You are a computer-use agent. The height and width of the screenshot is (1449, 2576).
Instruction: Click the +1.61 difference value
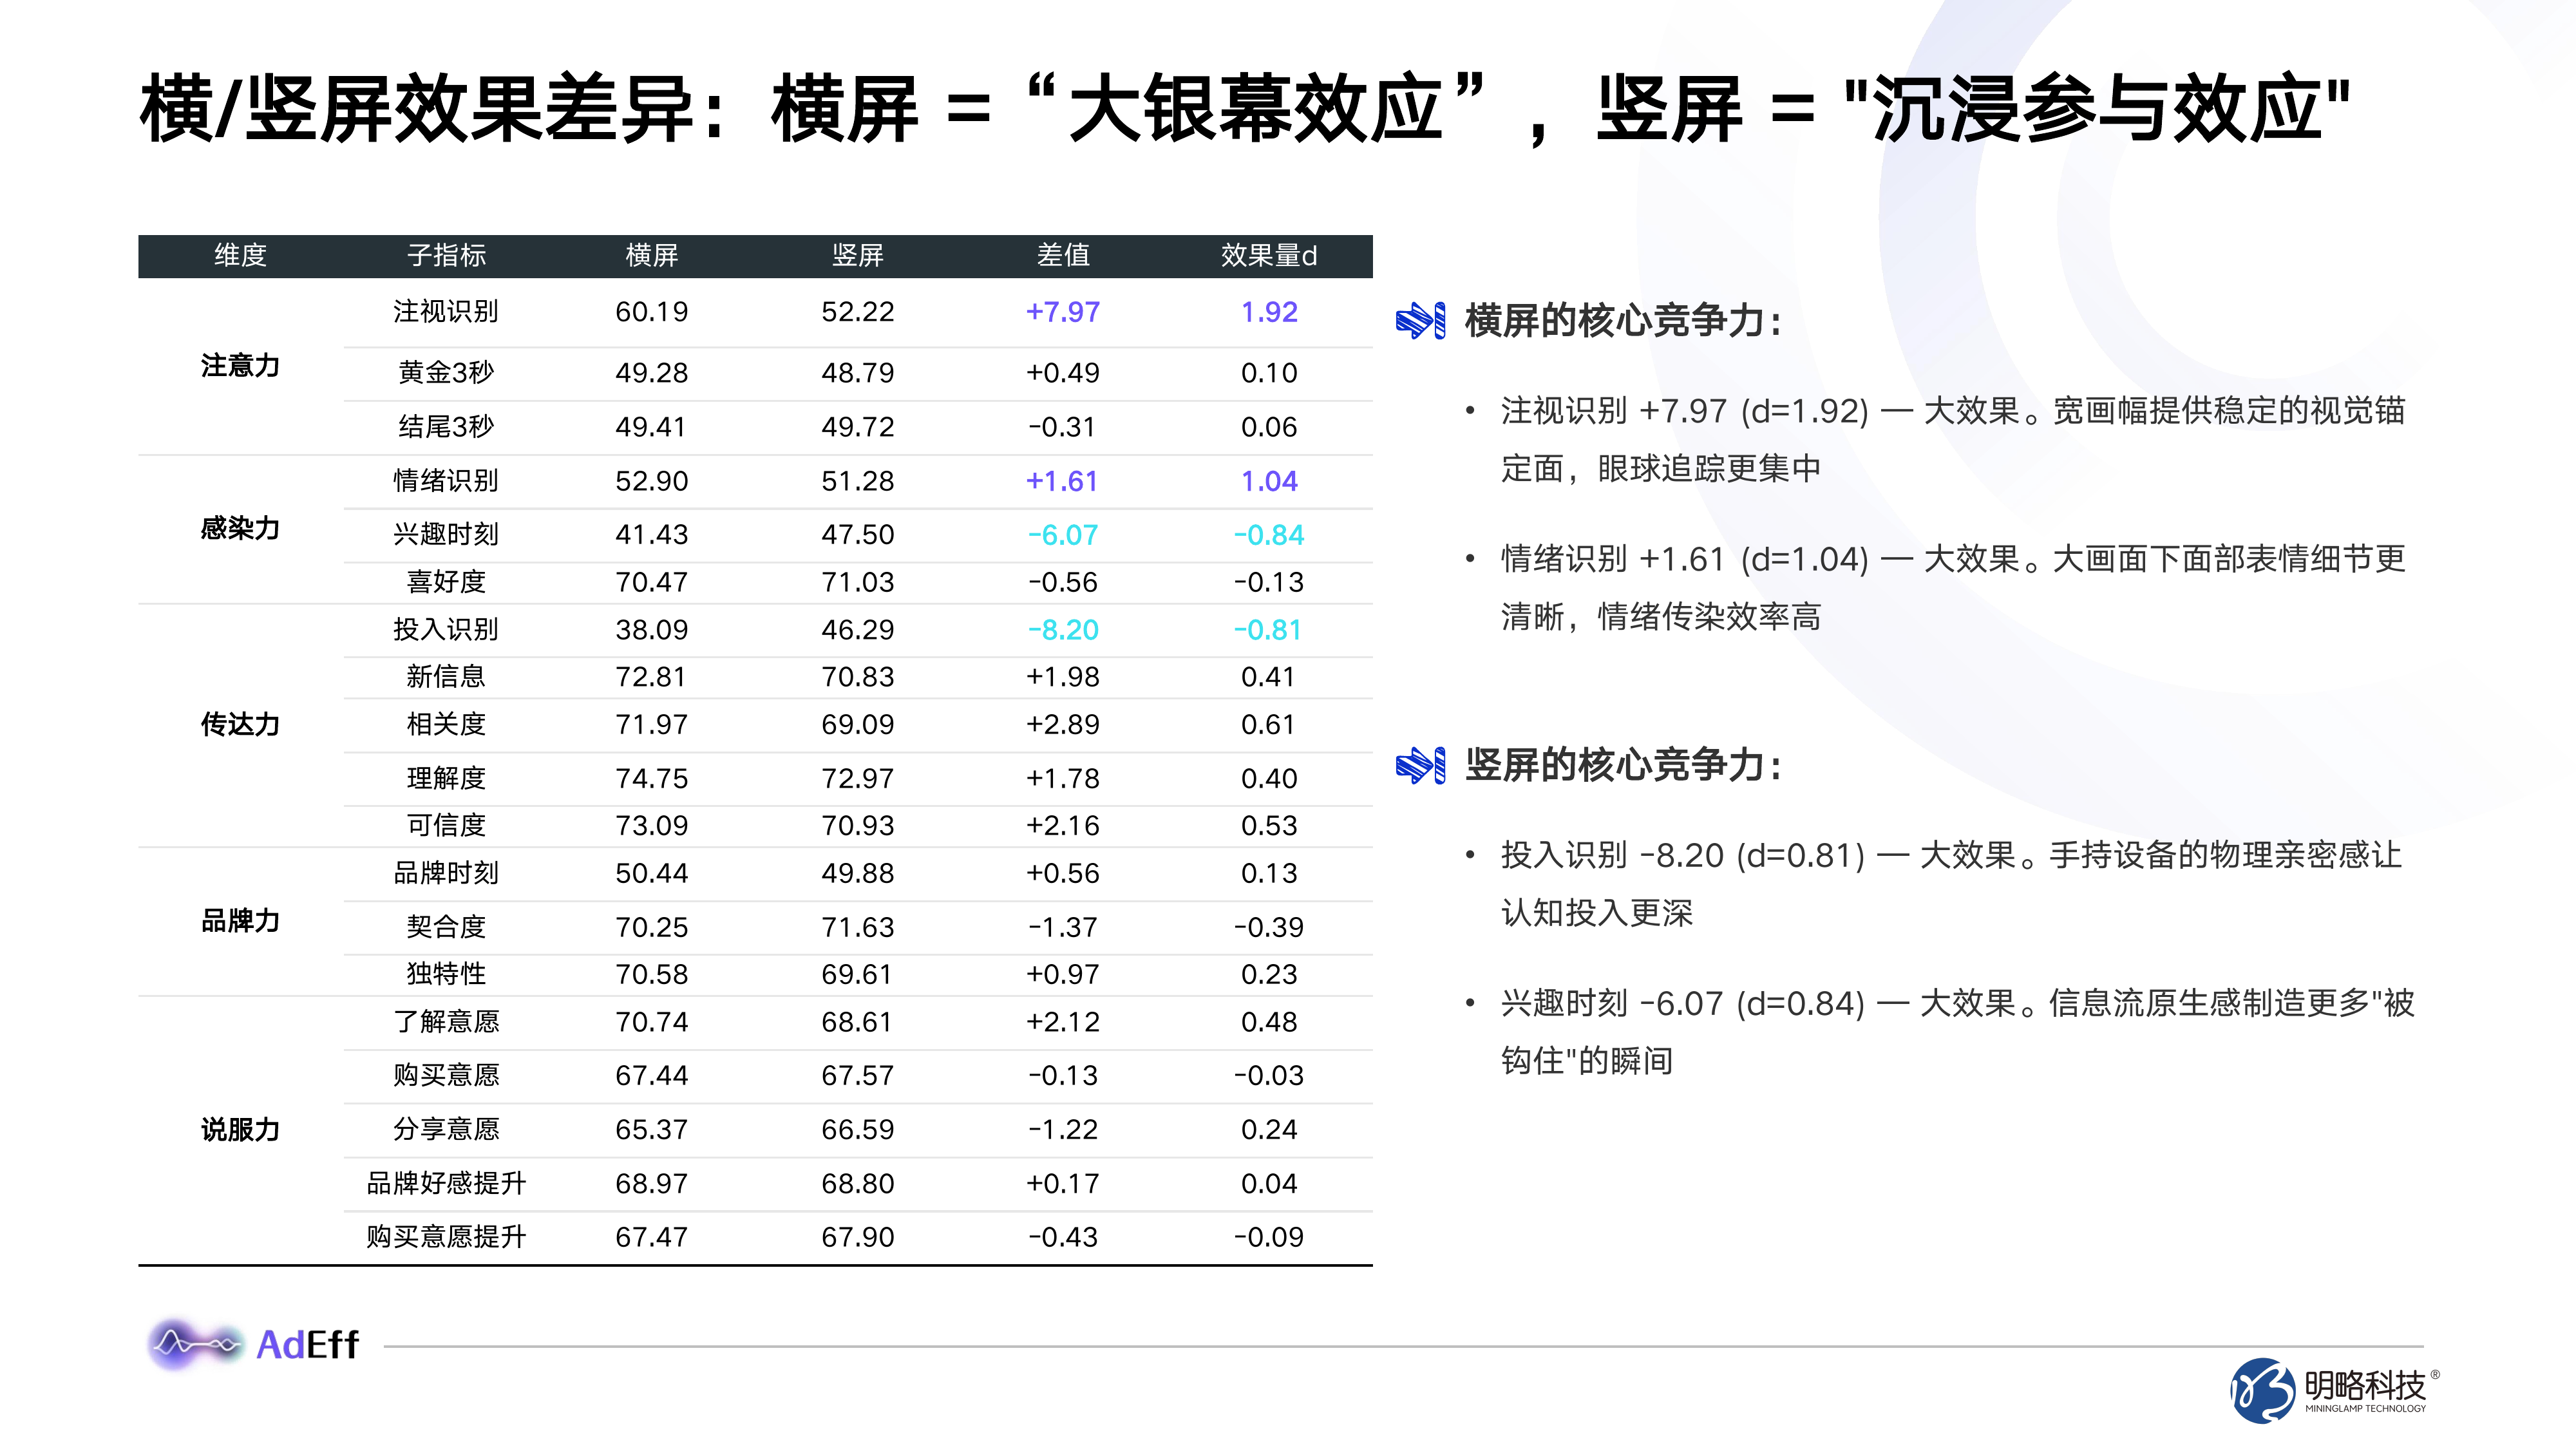[1063, 481]
